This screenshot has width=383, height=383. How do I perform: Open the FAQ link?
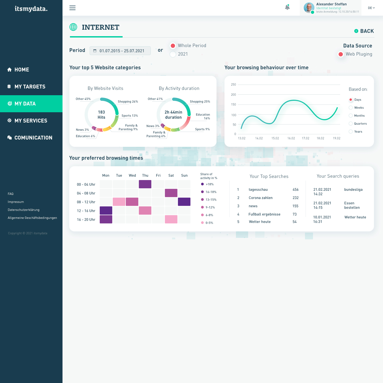click(11, 194)
